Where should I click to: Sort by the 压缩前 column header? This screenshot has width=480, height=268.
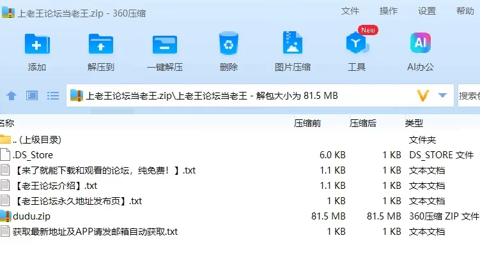coord(307,123)
